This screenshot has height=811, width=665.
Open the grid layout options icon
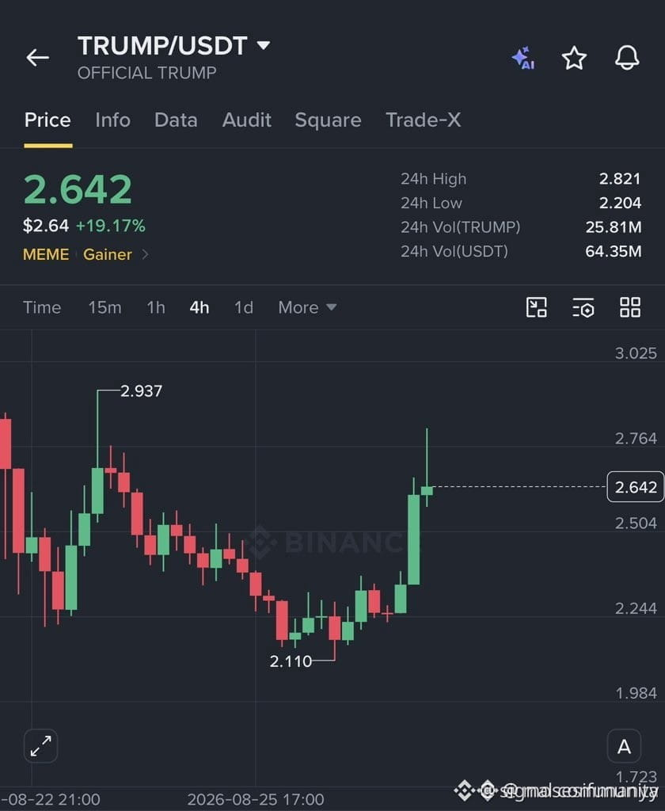pyautogui.click(x=630, y=307)
